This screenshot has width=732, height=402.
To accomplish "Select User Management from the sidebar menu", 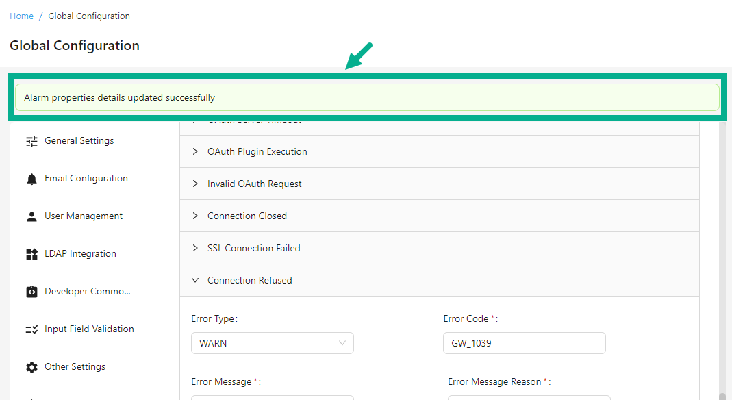I will point(83,216).
